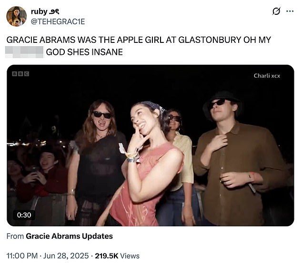View the 219.5K Views analytics
The height and width of the screenshot is (263, 302).
pos(117,256)
